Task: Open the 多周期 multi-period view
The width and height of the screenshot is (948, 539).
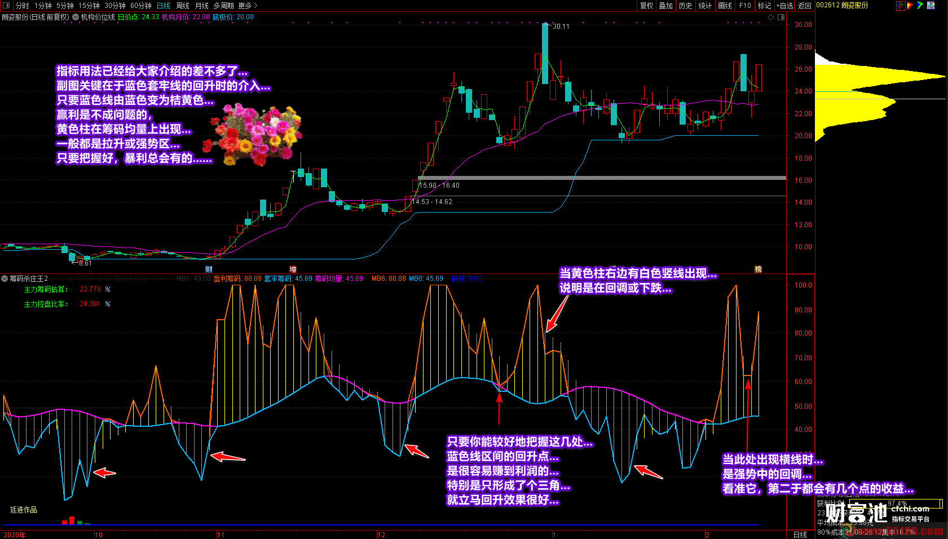Action: (x=223, y=6)
